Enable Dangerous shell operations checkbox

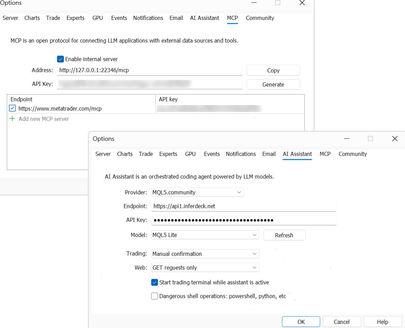coord(155,296)
